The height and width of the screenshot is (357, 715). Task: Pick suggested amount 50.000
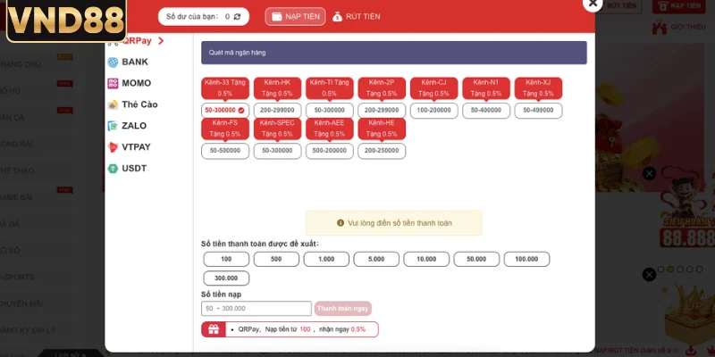pyautogui.click(x=476, y=259)
